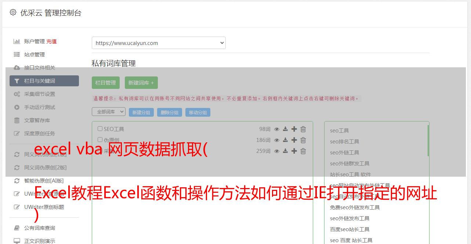Viewport: 471px width, 244px height.
Task: Click the monitor icon for 正文识别演示
Action: tap(17, 241)
